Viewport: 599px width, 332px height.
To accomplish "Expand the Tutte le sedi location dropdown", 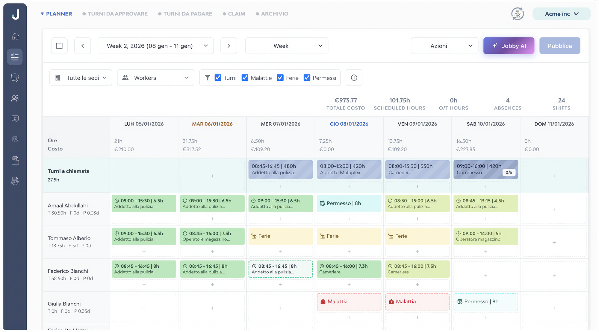I will [x=80, y=77].
